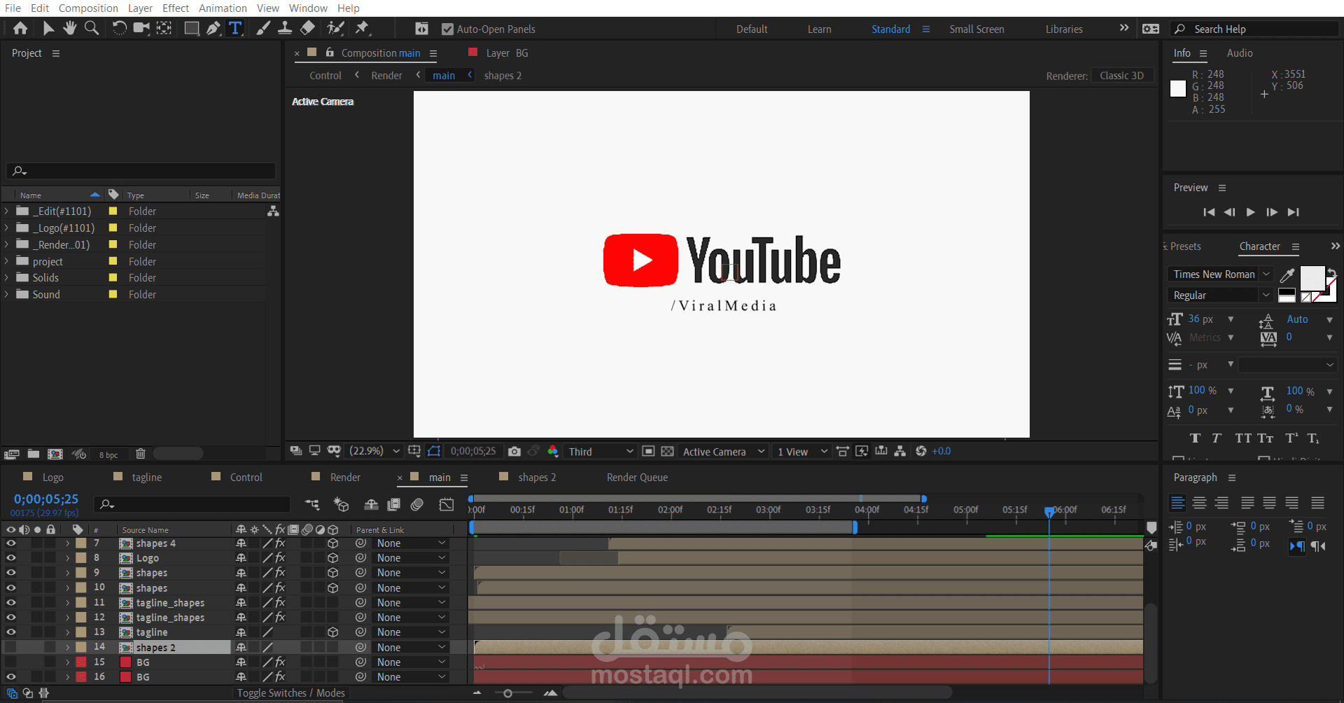
Task: Open the Graph Editor in the timeline
Action: tap(446, 505)
